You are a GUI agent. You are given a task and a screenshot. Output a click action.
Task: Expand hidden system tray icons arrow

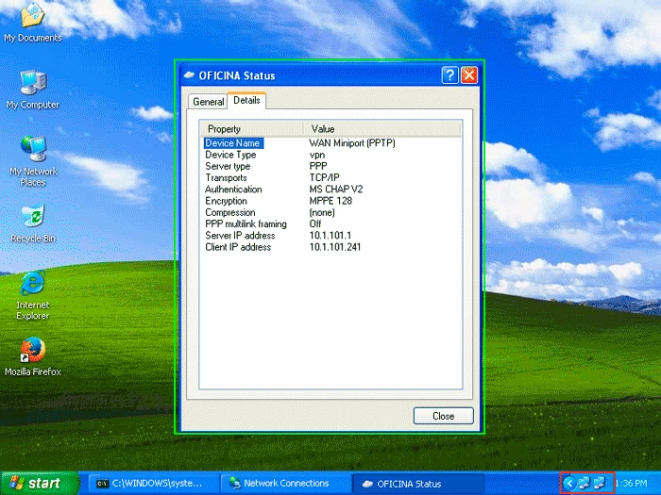569,483
